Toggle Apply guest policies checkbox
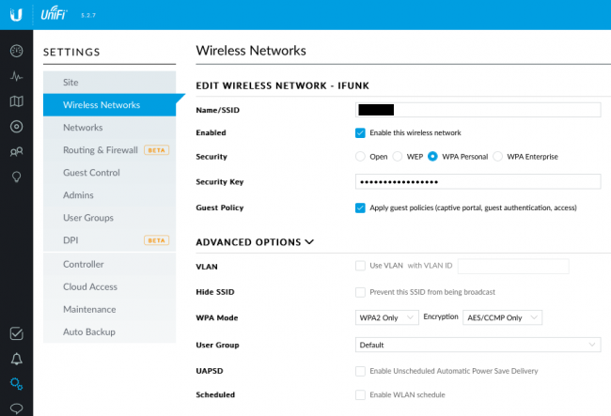The height and width of the screenshot is (416, 611). [360, 208]
